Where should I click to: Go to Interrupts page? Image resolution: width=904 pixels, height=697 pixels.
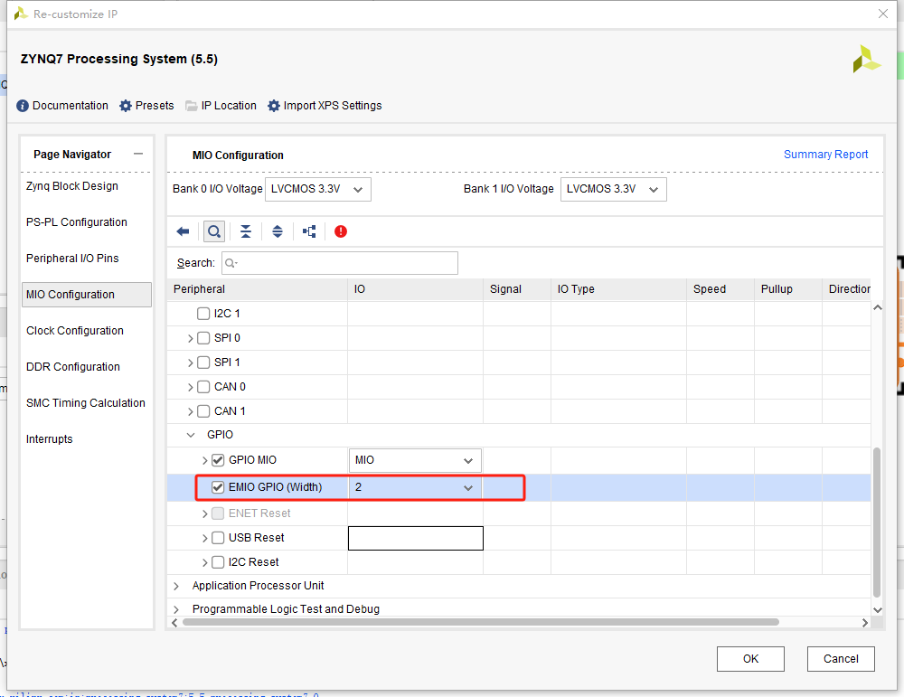[50, 439]
